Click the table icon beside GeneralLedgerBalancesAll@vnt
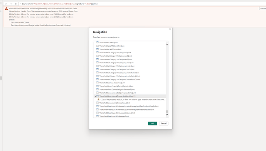 (x=98, y=89)
